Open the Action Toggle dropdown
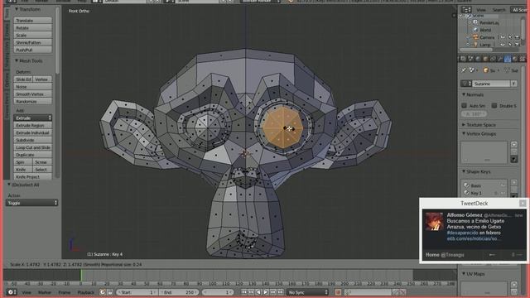Screen dimensions: 530x298 point(31,203)
